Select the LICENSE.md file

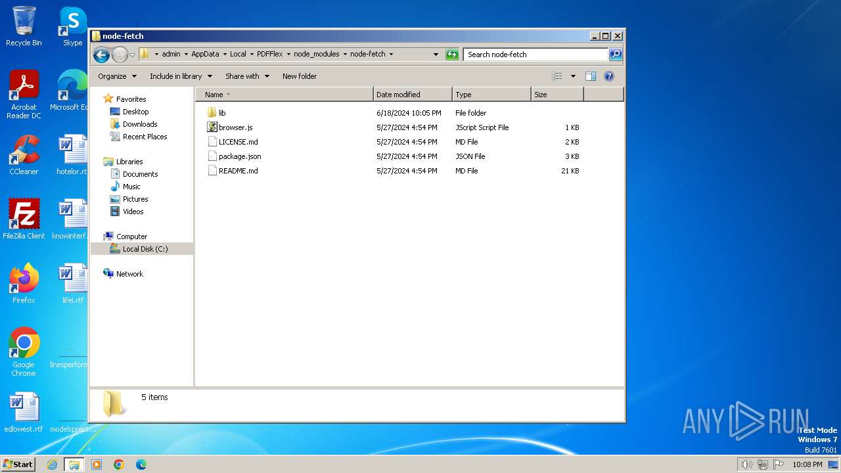click(238, 142)
